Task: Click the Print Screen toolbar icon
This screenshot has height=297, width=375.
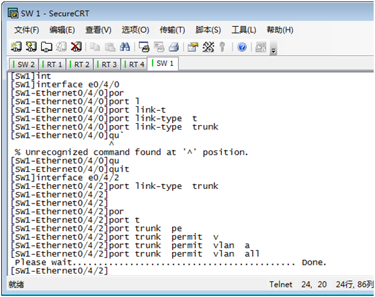Action: click(144, 47)
